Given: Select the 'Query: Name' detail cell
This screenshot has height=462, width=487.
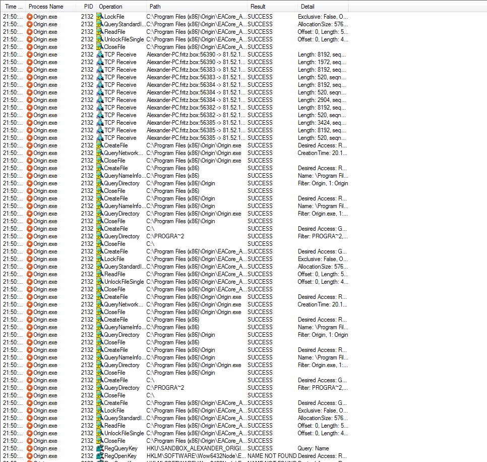Looking at the screenshot, I should point(313,448).
